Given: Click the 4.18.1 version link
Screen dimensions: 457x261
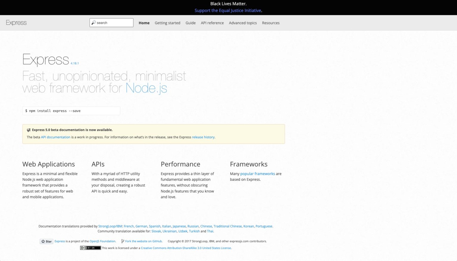Looking at the screenshot, I should click(75, 63).
